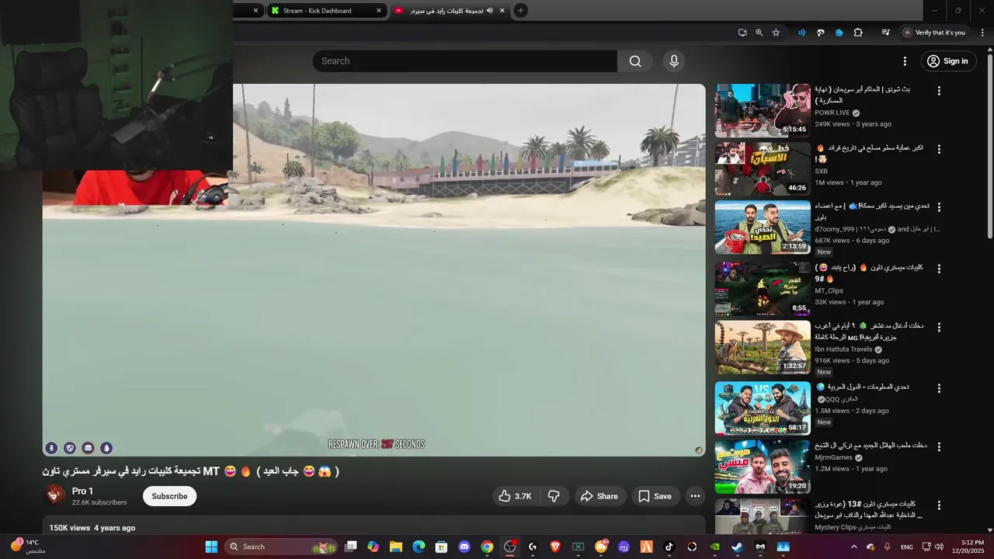Play the fishing challenge 2:13:59 thumbnail

[x=763, y=227]
